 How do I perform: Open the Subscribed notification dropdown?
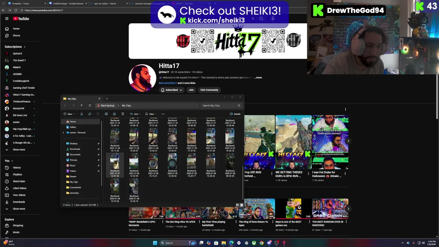[171, 90]
